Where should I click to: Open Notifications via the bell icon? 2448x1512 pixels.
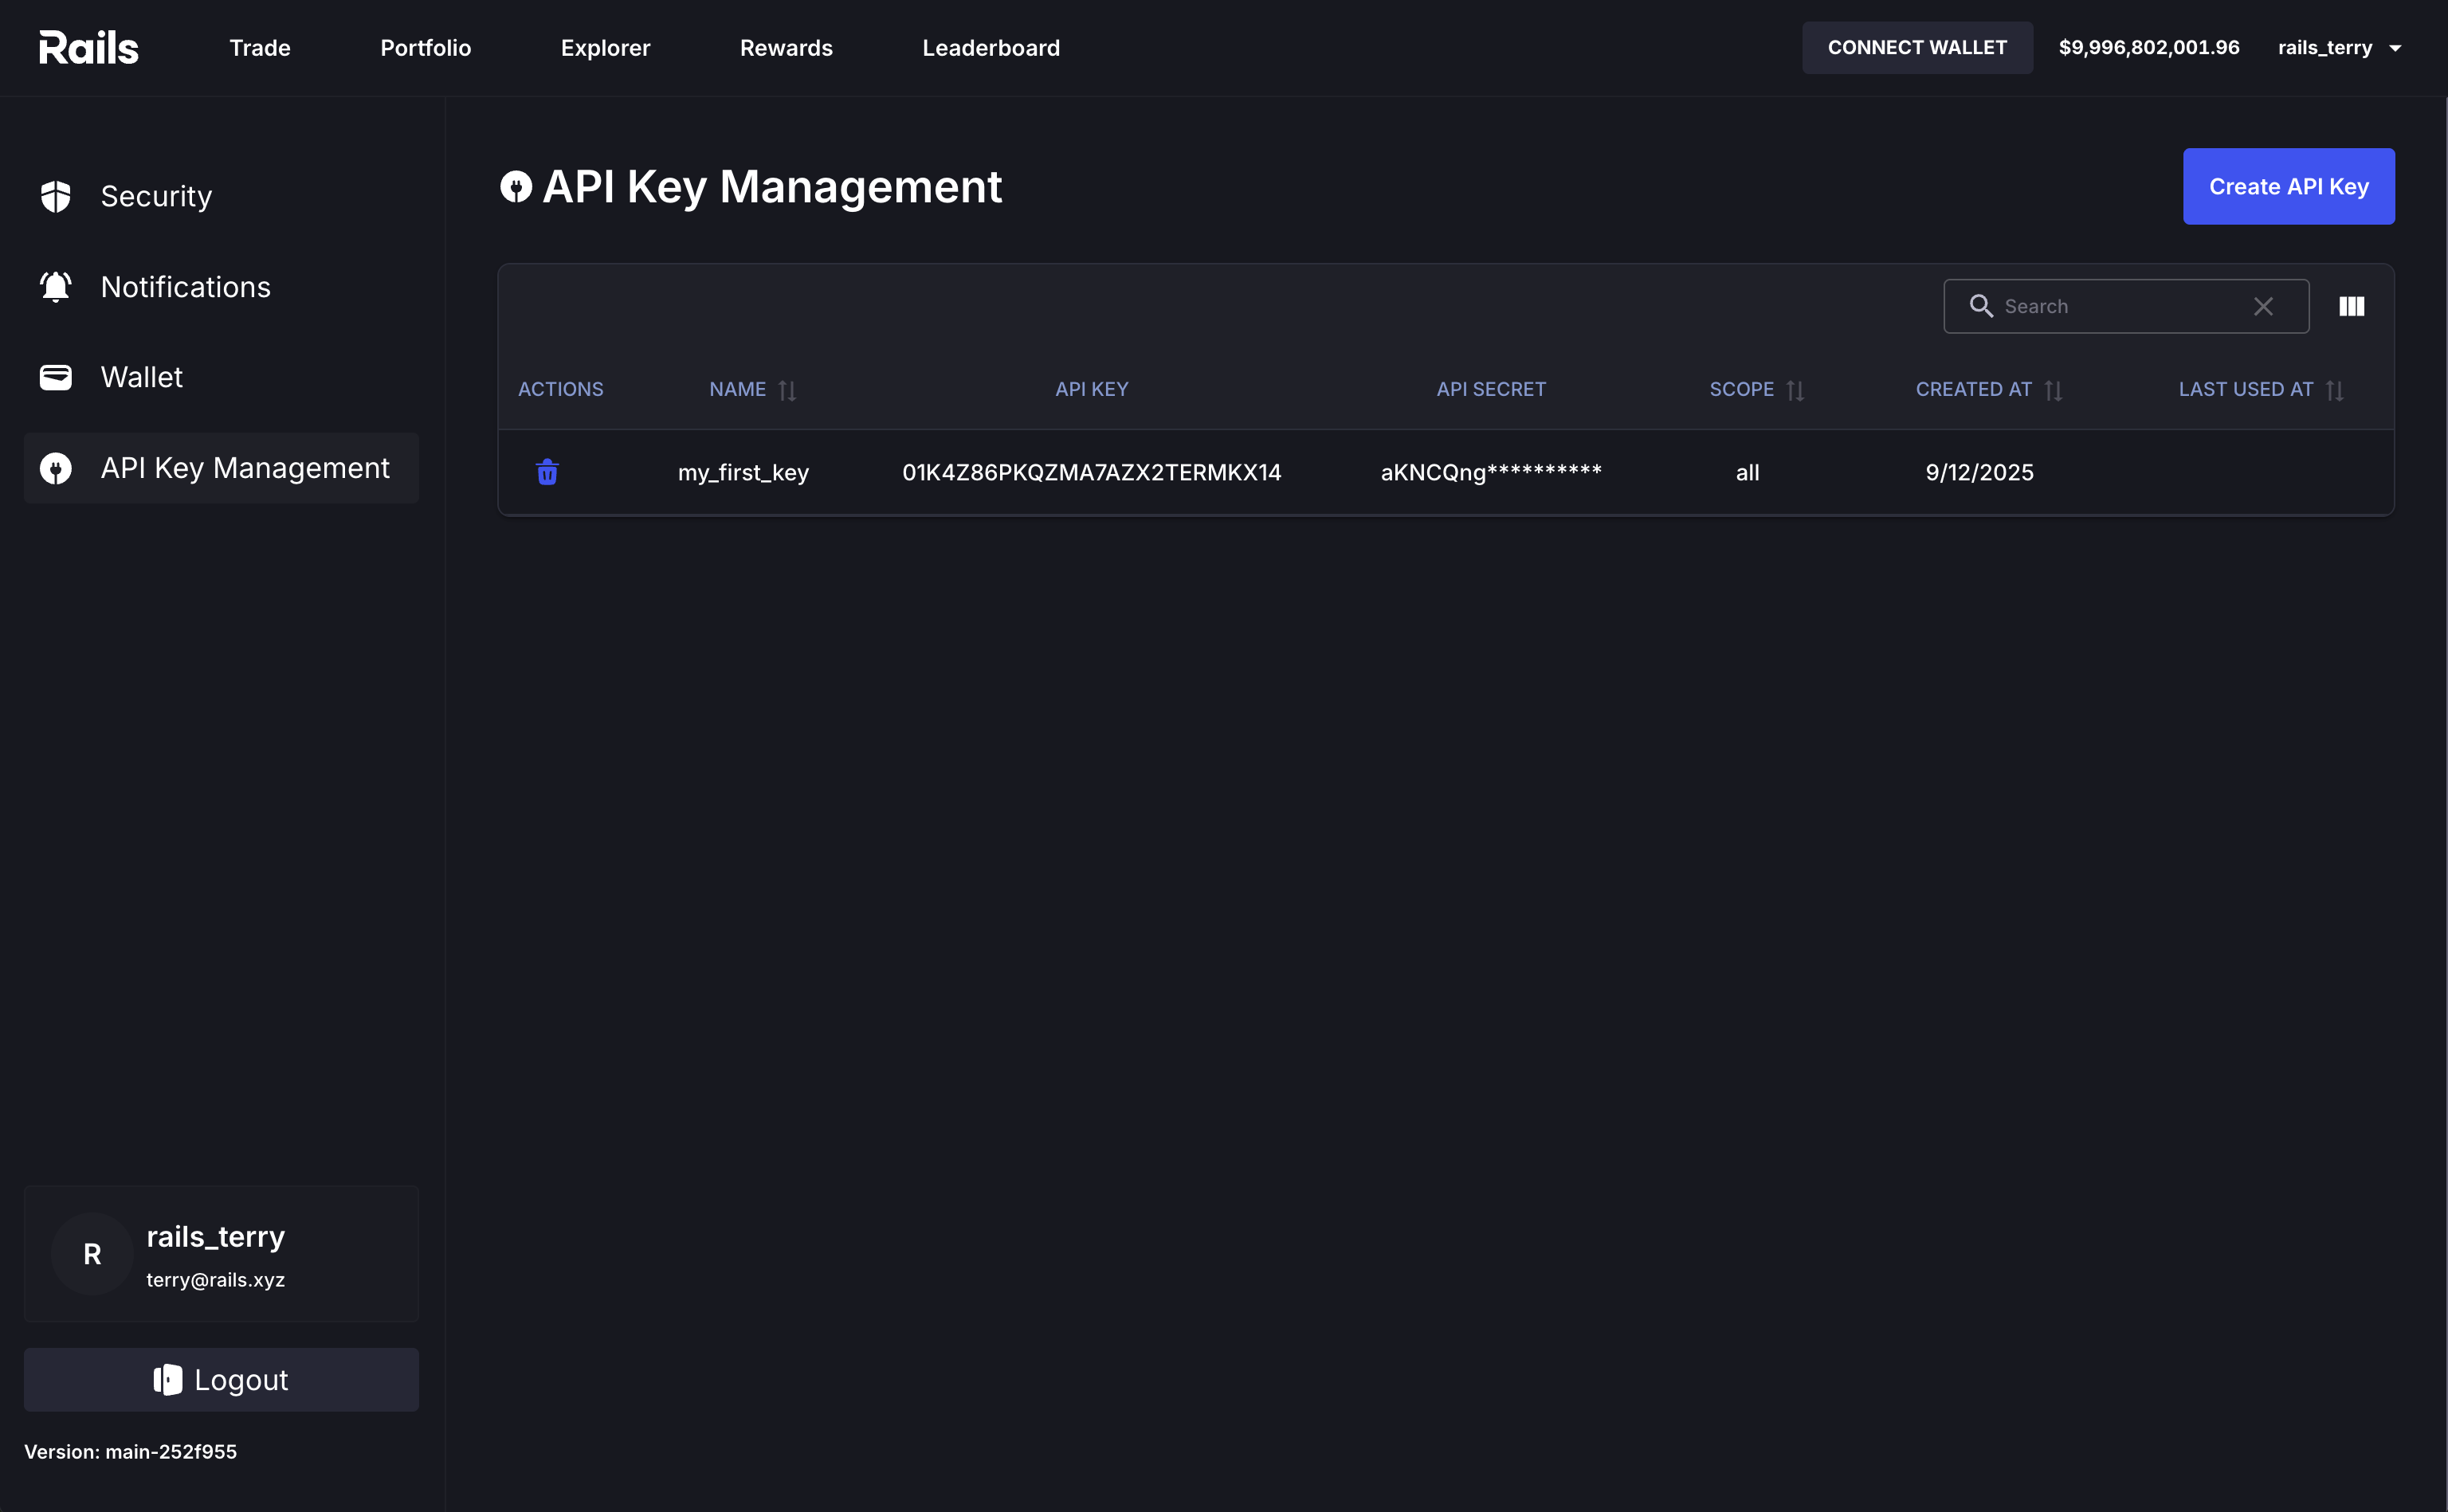[56, 286]
